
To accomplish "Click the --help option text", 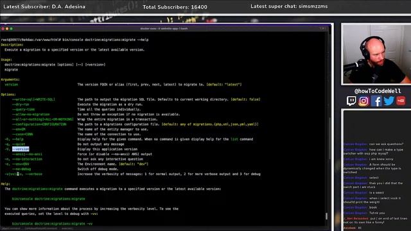I will [x=18, y=139].
